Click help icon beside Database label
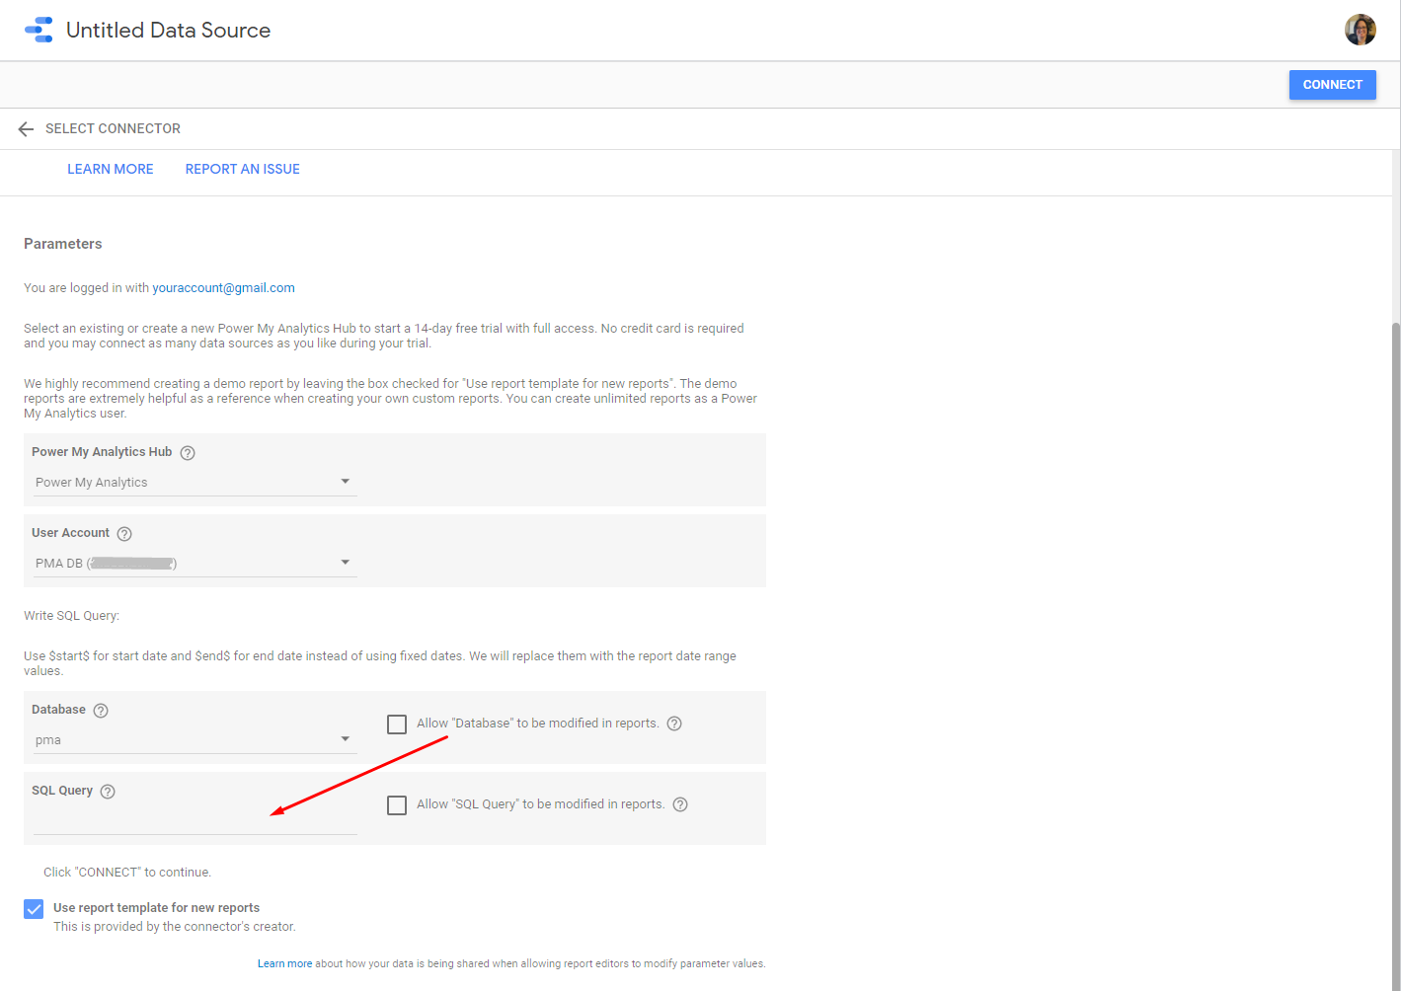The image size is (1401, 991). [101, 711]
